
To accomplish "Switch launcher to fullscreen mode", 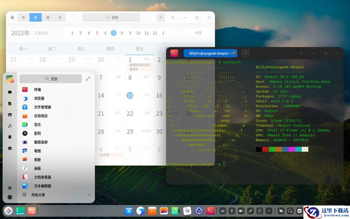I will [x=88, y=78].
